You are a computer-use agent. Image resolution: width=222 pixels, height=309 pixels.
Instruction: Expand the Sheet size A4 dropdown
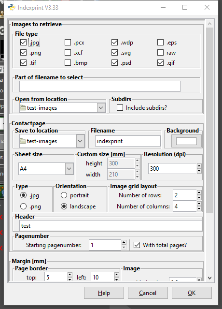pyautogui.click(x=69, y=169)
